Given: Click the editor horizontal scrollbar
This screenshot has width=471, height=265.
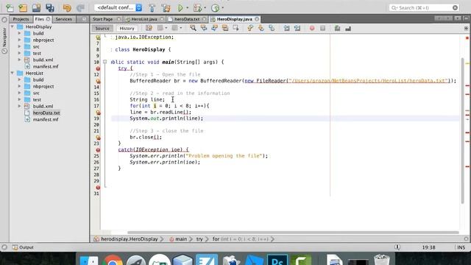Looking at the screenshot, I should (x=293, y=233).
